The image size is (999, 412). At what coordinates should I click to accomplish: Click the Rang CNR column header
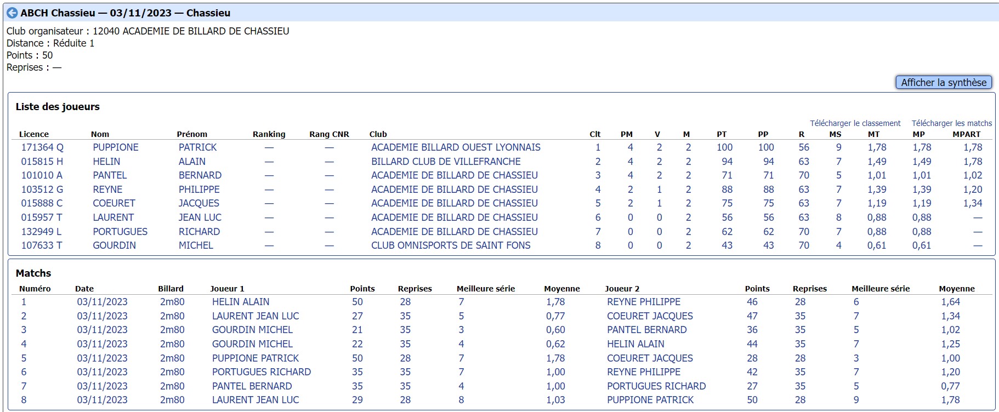tap(329, 134)
